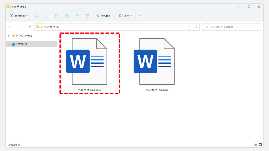Click the Copy icon in toolbar

(47, 16)
